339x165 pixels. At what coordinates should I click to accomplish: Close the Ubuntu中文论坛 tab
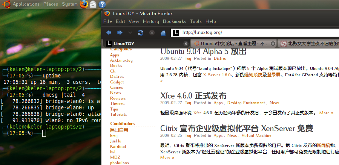click(x=273, y=44)
